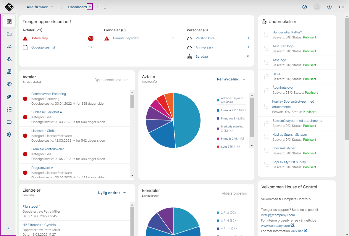This screenshot has height=236, width=349.
Task: Open the Test uten logo survey
Action: (x=283, y=46)
